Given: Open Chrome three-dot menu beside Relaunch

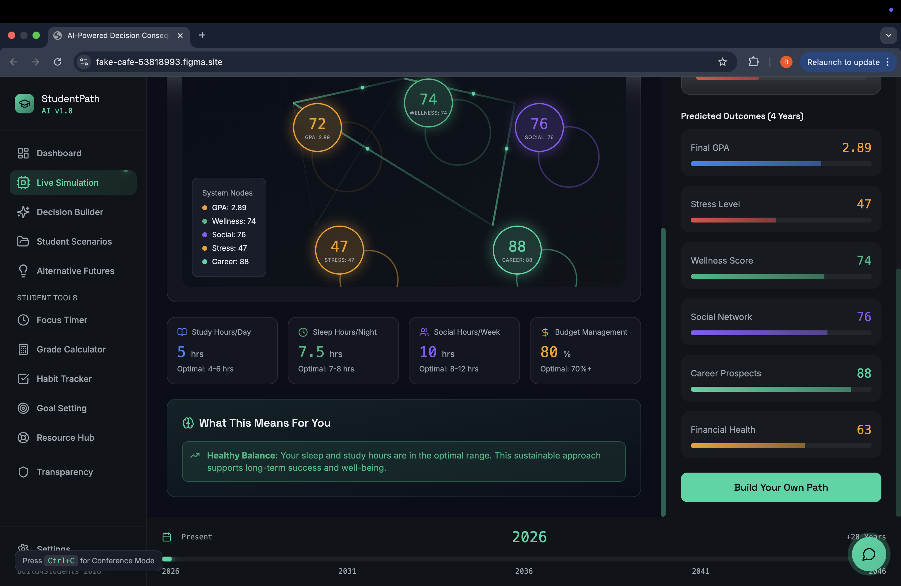Looking at the screenshot, I should (888, 62).
